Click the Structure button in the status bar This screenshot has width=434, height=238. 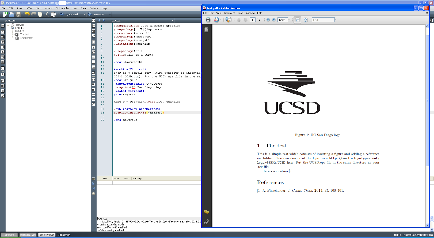tap(9, 235)
